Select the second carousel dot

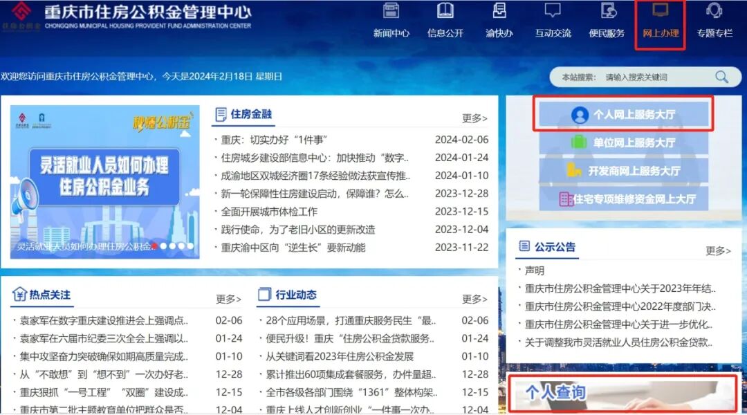pyautogui.click(x=164, y=246)
